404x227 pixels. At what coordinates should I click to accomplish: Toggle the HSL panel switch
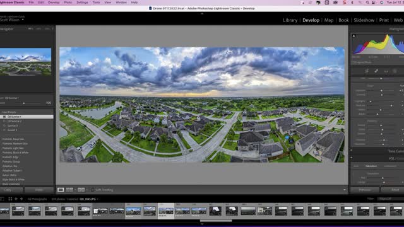(352, 158)
